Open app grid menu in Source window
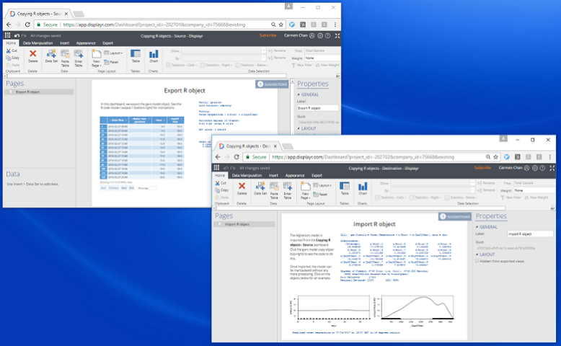The width and height of the screenshot is (561, 346). pyautogui.click(x=7, y=35)
